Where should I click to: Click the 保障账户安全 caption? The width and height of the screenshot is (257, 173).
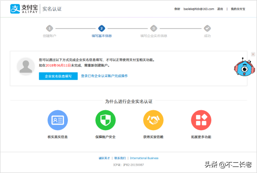(x=105, y=137)
